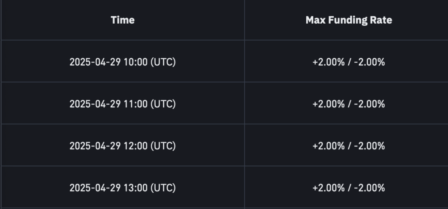Click the -2.00% value in the 12:00 row
Screen dimensions: 448x209
pyautogui.click(x=369, y=146)
